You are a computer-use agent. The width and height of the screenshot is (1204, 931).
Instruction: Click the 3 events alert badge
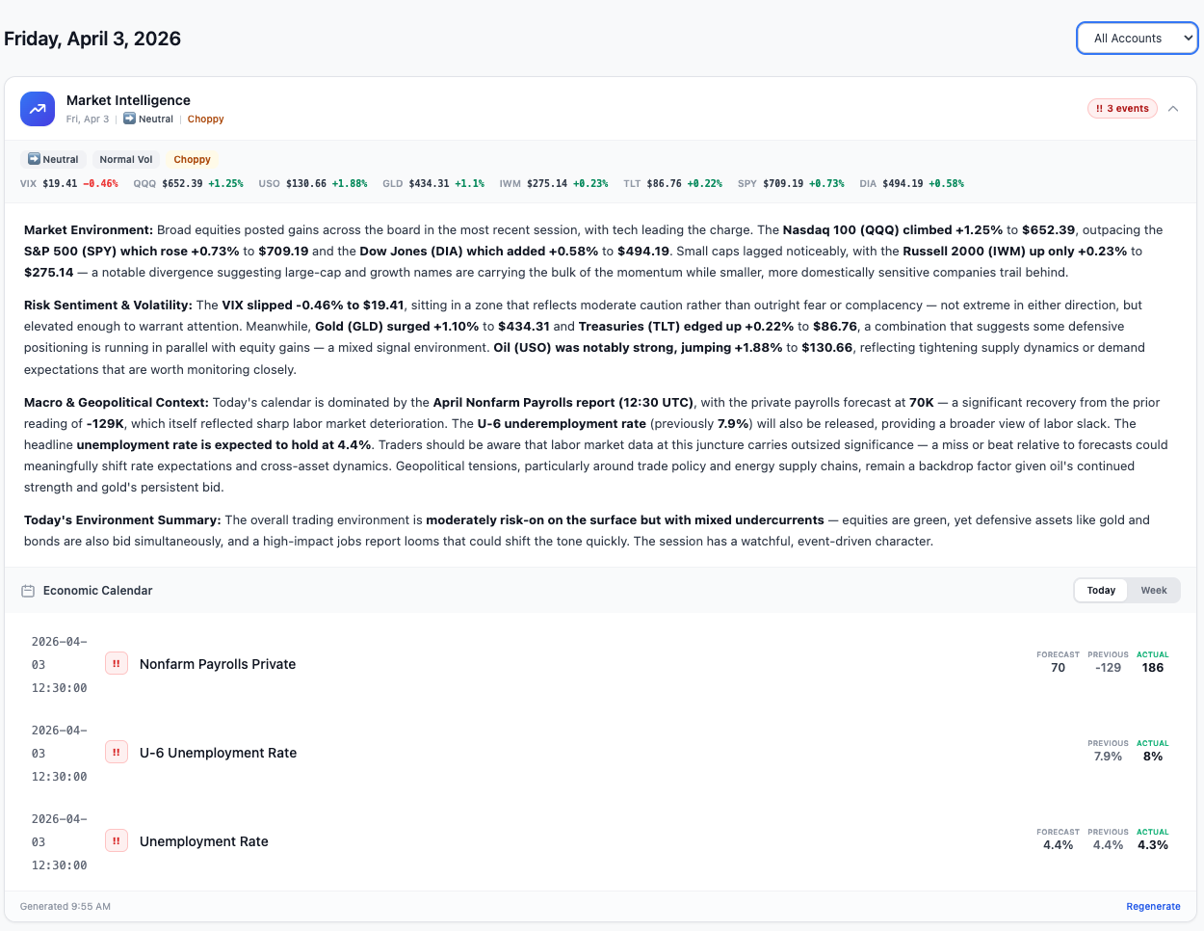[x=1122, y=108]
